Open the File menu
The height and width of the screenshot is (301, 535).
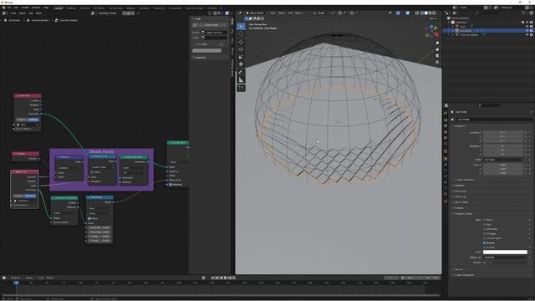pos(9,8)
